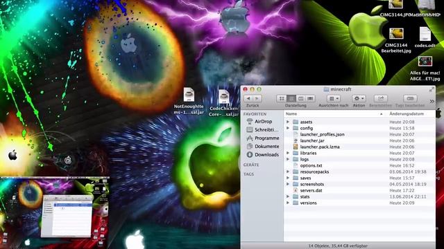Click the TAGS sidebar heading
Image resolution: width=444 pixels, height=249 pixels.
[x=248, y=174]
